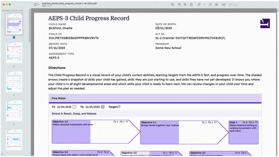The width and height of the screenshot is (279, 157).
Task: Zoom out of the PDF document
Action: point(179,4)
